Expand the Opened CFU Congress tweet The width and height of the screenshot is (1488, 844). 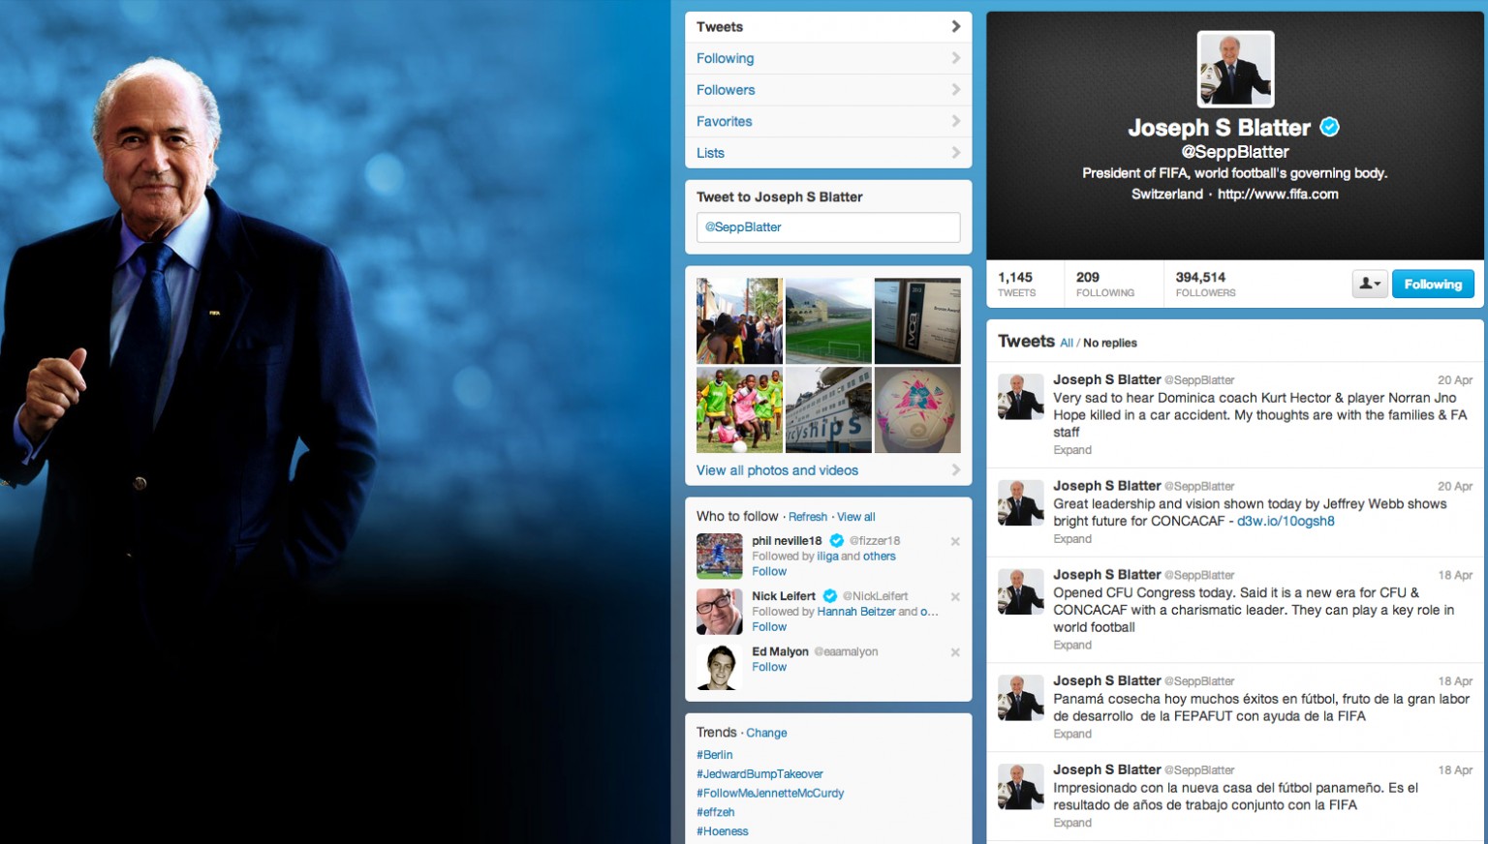(x=1072, y=646)
